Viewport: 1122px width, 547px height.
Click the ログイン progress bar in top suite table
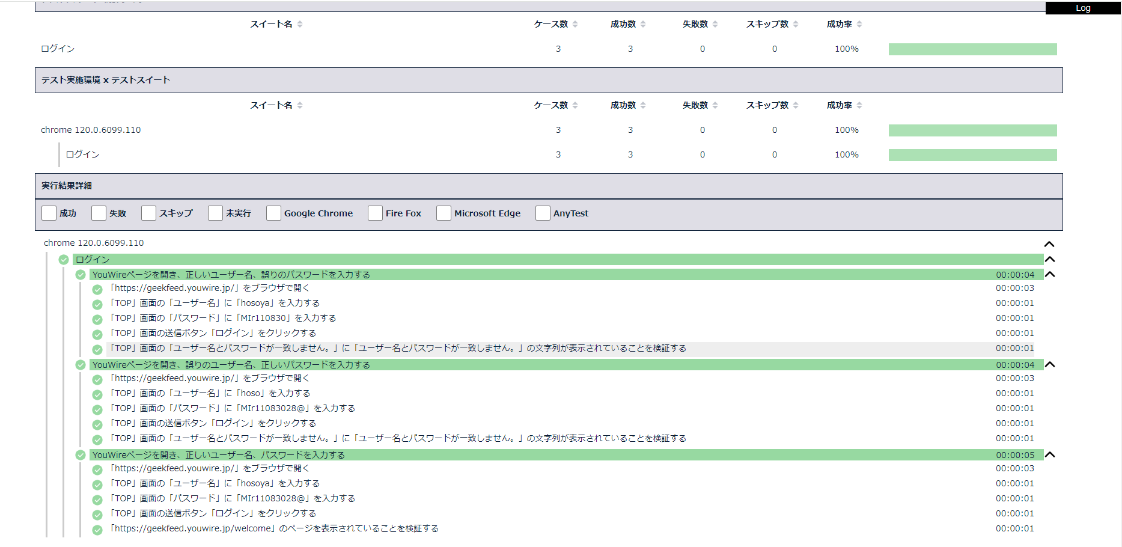point(972,49)
